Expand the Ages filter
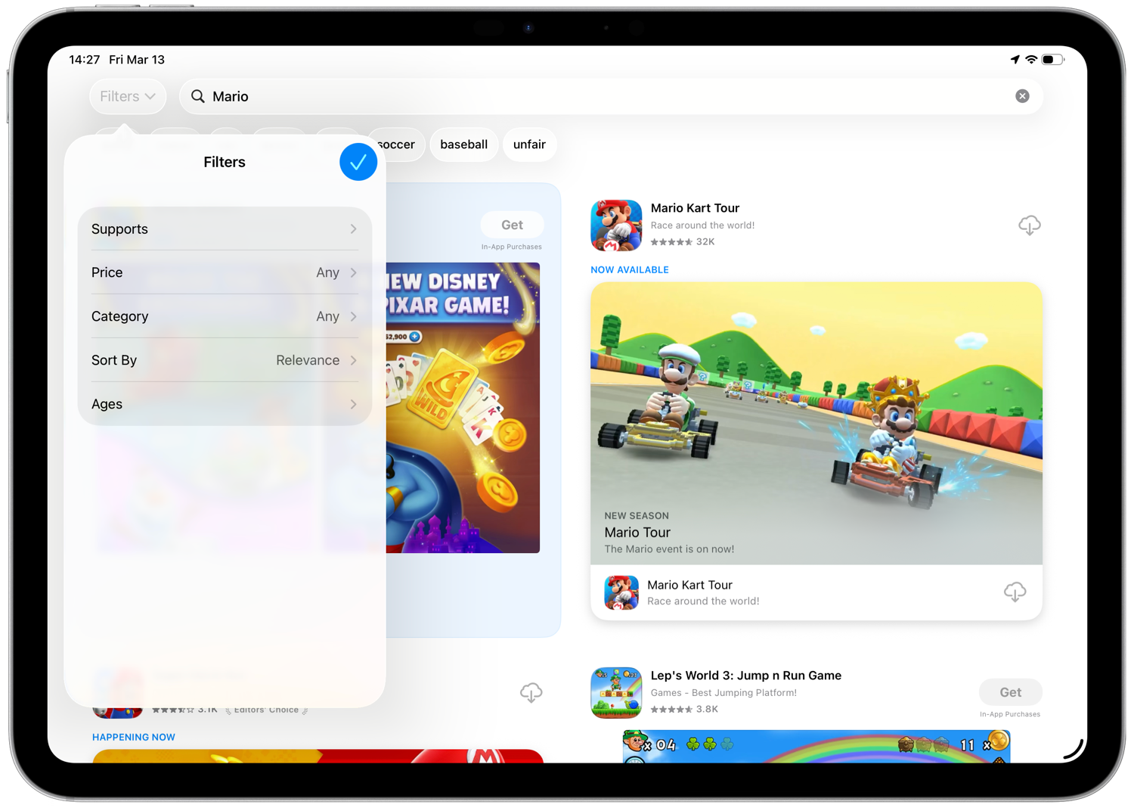The image size is (1134, 808). tap(224, 404)
